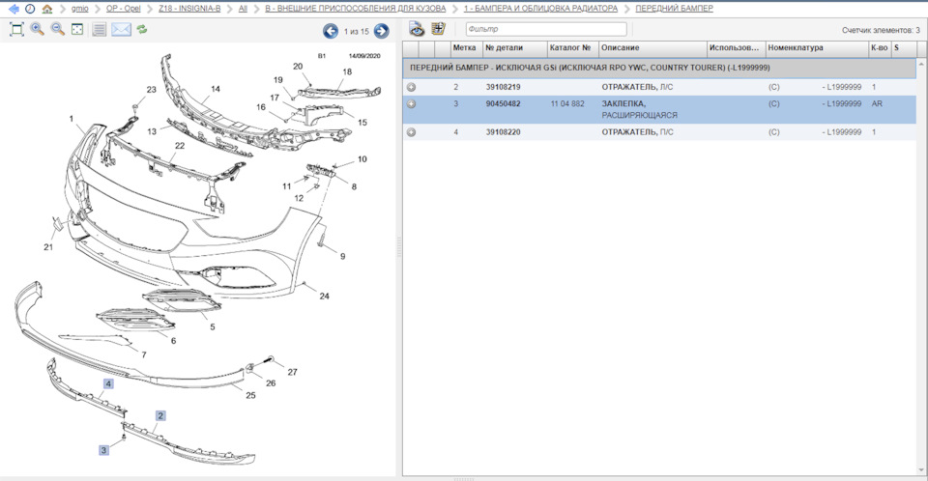Expand part row 39108219 details
The width and height of the screenshot is (928, 481).
(x=411, y=87)
